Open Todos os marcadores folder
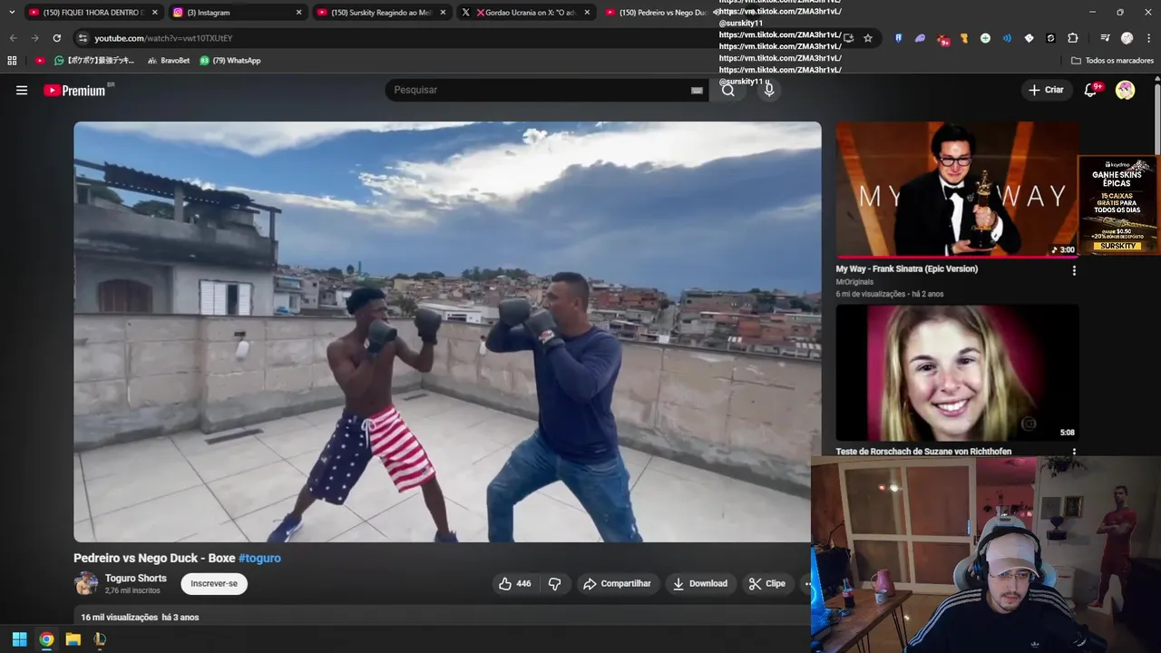 [x=1112, y=61]
